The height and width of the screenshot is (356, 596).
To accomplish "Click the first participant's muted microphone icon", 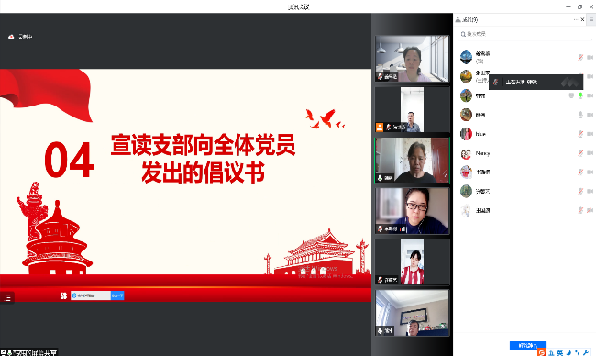I will point(580,57).
